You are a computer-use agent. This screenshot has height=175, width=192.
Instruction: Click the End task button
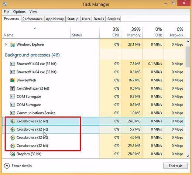click(175, 166)
